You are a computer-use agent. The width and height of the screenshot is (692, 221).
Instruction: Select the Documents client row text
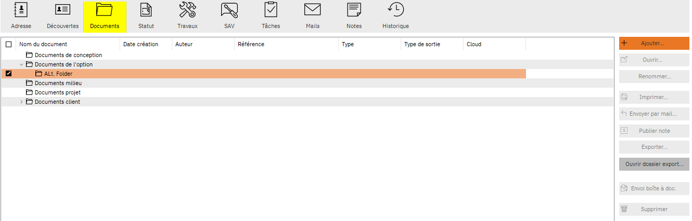(57, 102)
